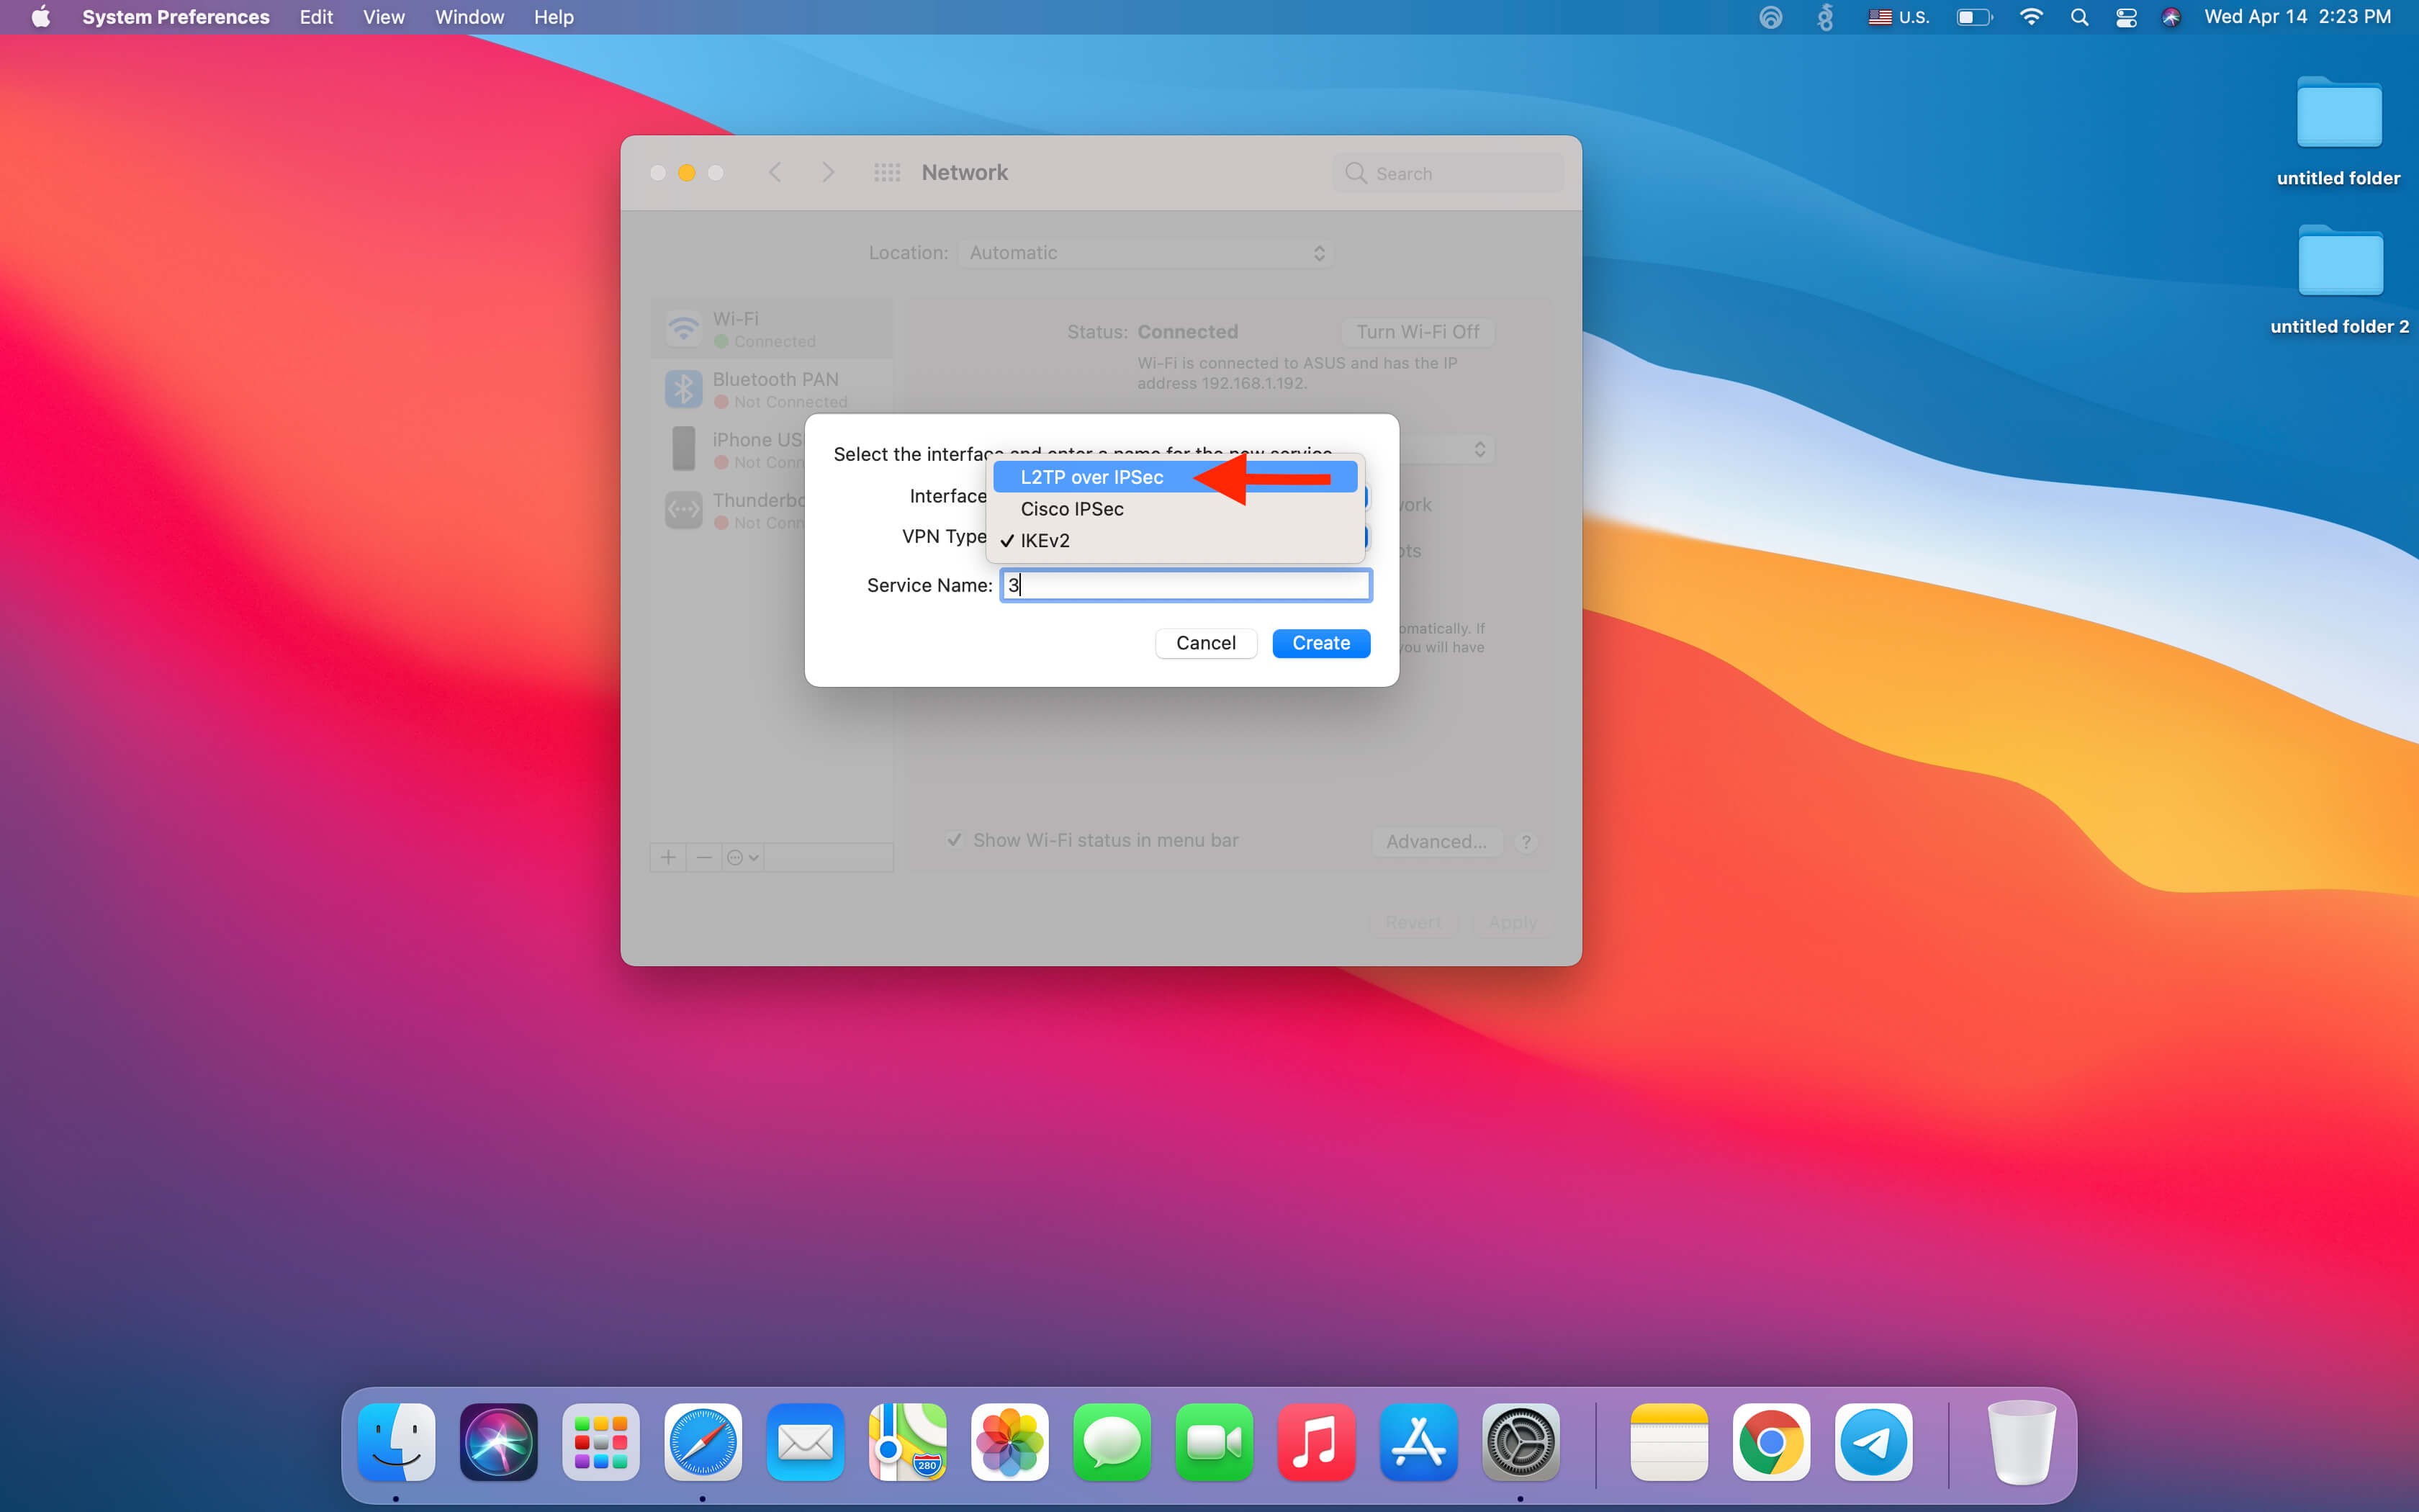Select IKEv2 from VPN type list

[x=1045, y=540]
